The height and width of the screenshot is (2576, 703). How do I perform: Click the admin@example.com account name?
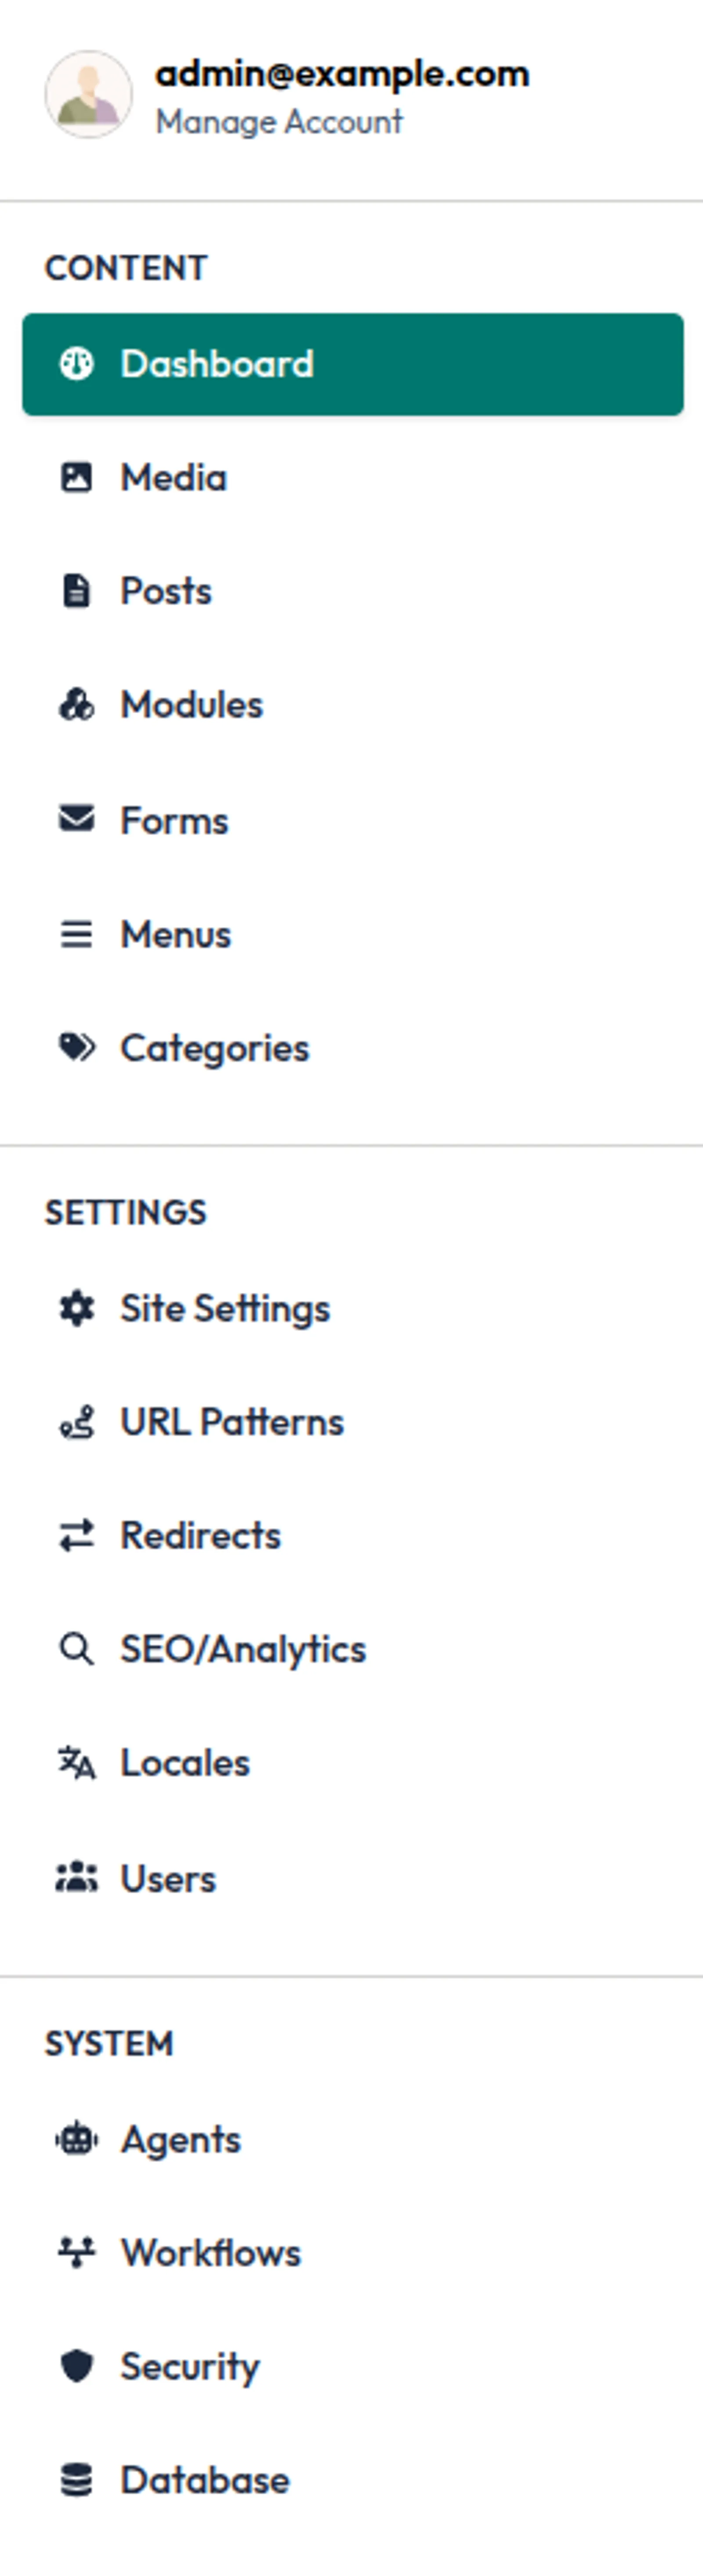[x=341, y=74]
